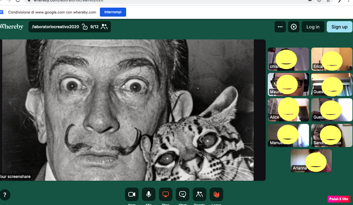Screen dimensions: 353x205
Task: Open room settings gear icon
Action: tap(294, 27)
